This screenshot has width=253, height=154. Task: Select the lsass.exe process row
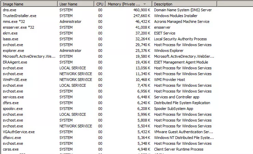tap(109, 39)
